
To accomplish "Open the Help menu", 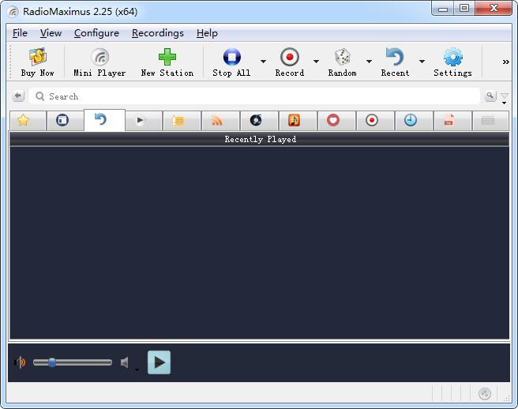I will (207, 33).
